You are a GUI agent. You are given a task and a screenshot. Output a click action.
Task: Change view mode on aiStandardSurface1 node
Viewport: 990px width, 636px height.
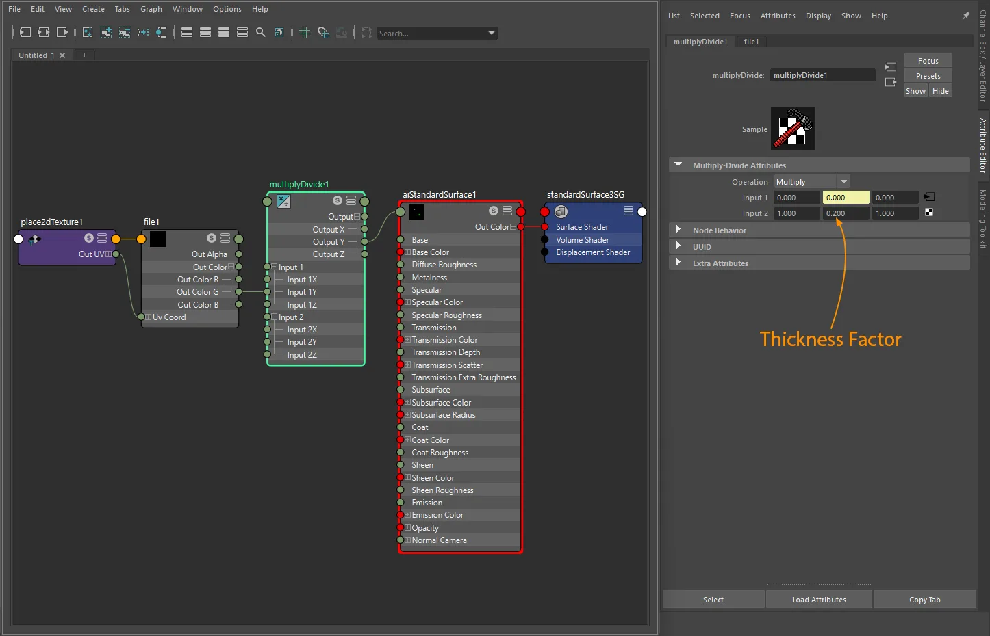point(507,211)
